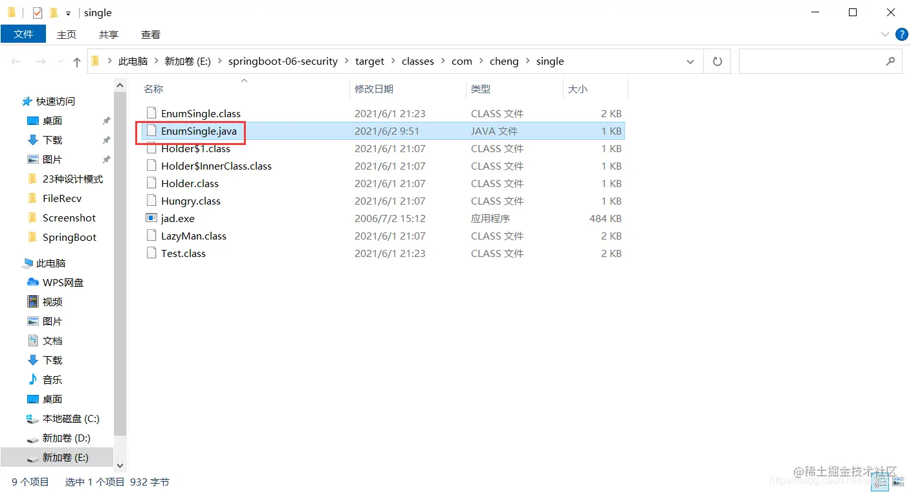Open the 文档 library

pyautogui.click(x=52, y=341)
